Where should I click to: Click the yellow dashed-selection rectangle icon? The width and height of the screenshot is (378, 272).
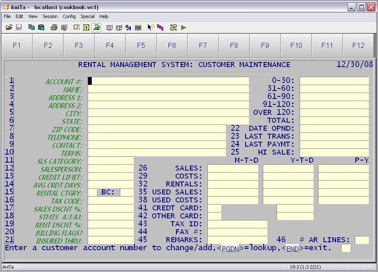(76, 27)
